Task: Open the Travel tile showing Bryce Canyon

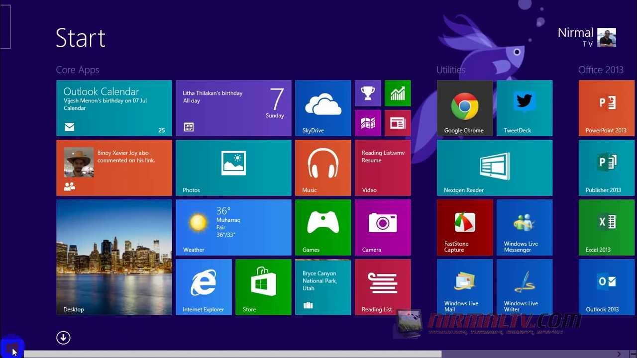Action: 323,287
